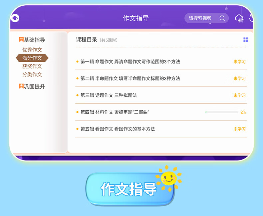Image resolution: width=263 pixels, height=216 pixels.
Task: Click the refresh icon at top right
Action: click(x=251, y=18)
